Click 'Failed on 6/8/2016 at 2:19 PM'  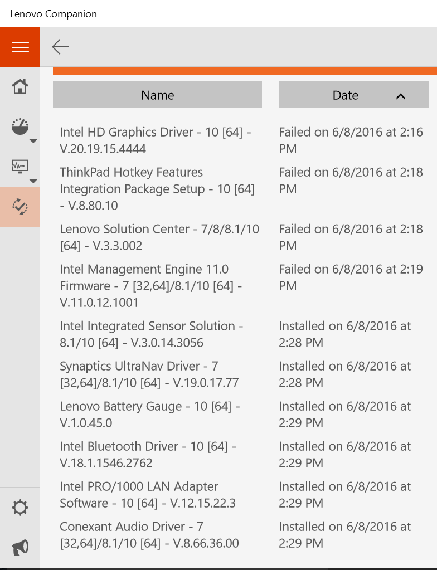tap(351, 277)
